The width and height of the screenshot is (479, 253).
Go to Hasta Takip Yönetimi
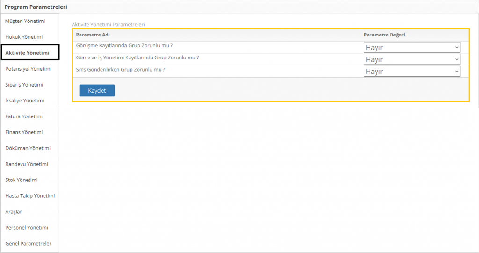coord(30,196)
